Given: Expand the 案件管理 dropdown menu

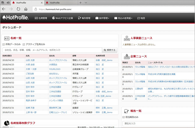Looking at the screenshot, I should [x=102, y=18].
